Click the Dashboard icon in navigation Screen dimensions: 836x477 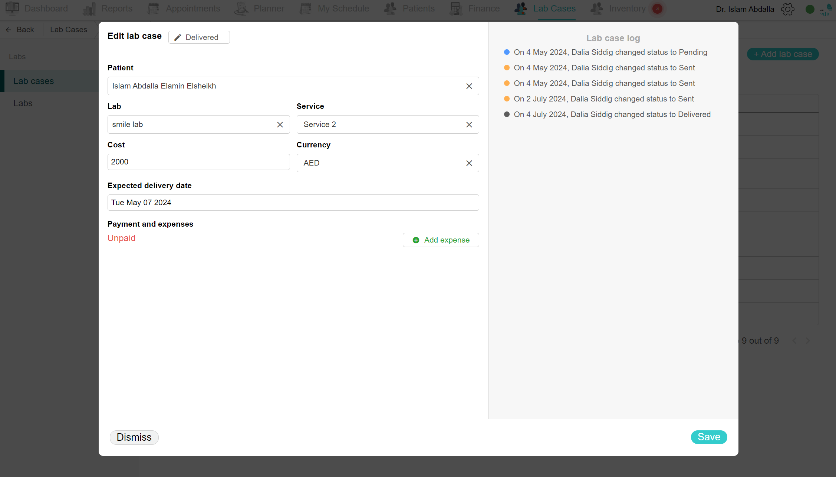coord(12,8)
